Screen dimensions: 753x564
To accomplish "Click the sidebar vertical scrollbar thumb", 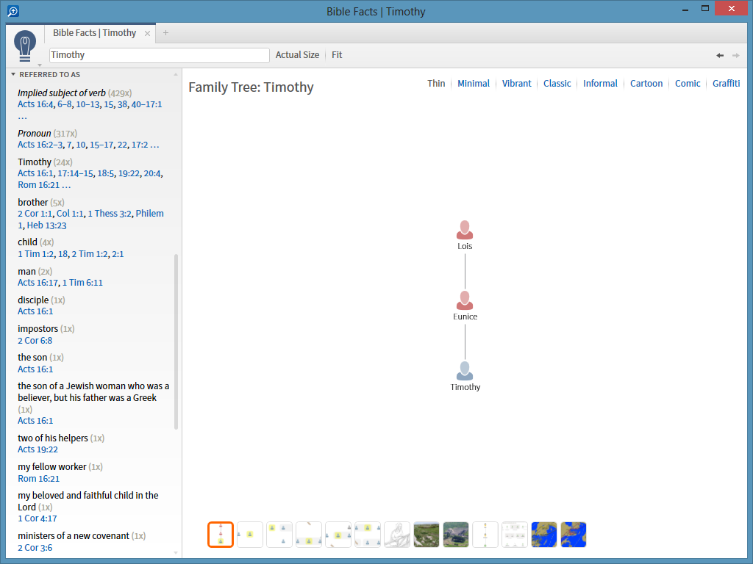I will [176, 341].
